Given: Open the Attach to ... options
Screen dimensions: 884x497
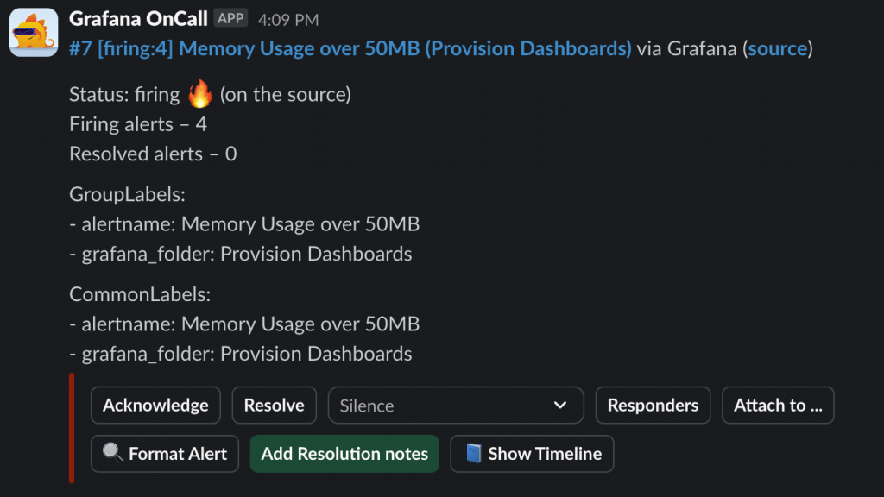Looking at the screenshot, I should pyautogui.click(x=778, y=406).
